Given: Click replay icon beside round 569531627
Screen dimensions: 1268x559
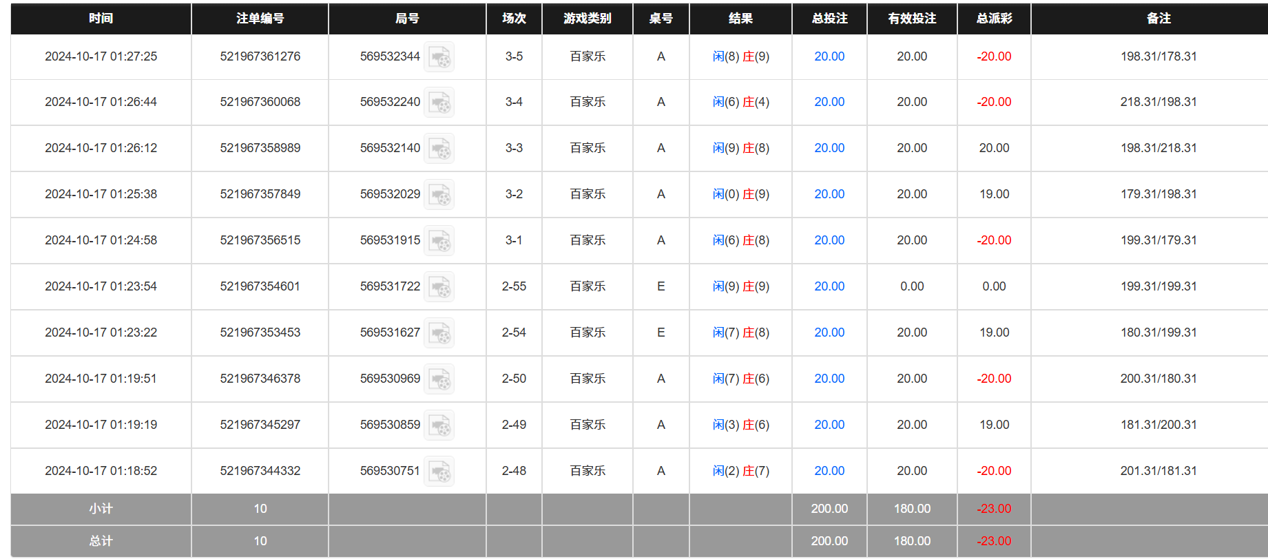Looking at the screenshot, I should [439, 333].
